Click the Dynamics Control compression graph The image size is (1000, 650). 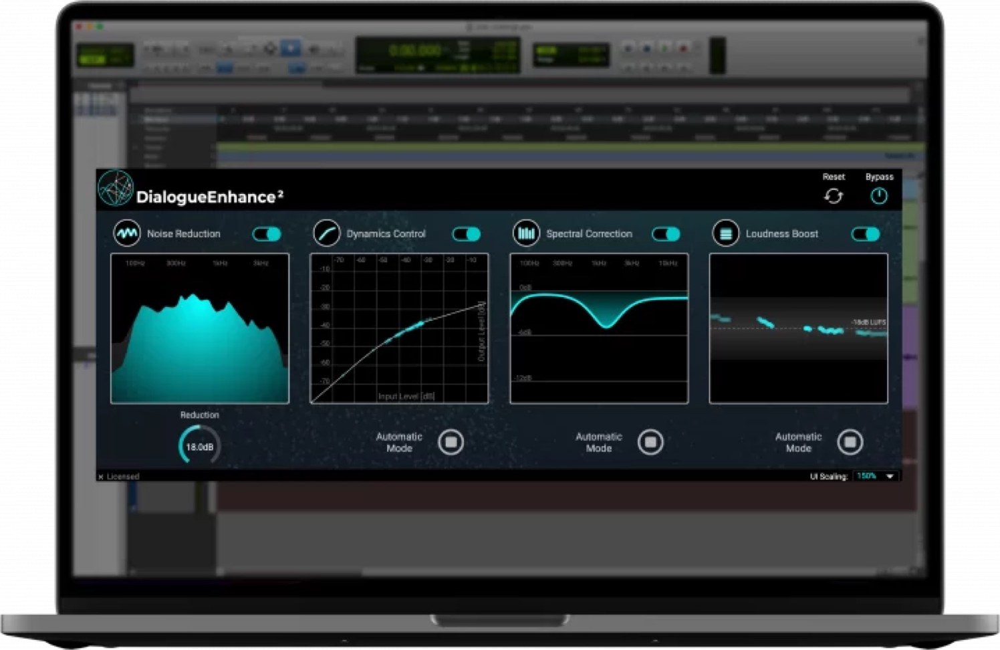point(399,328)
